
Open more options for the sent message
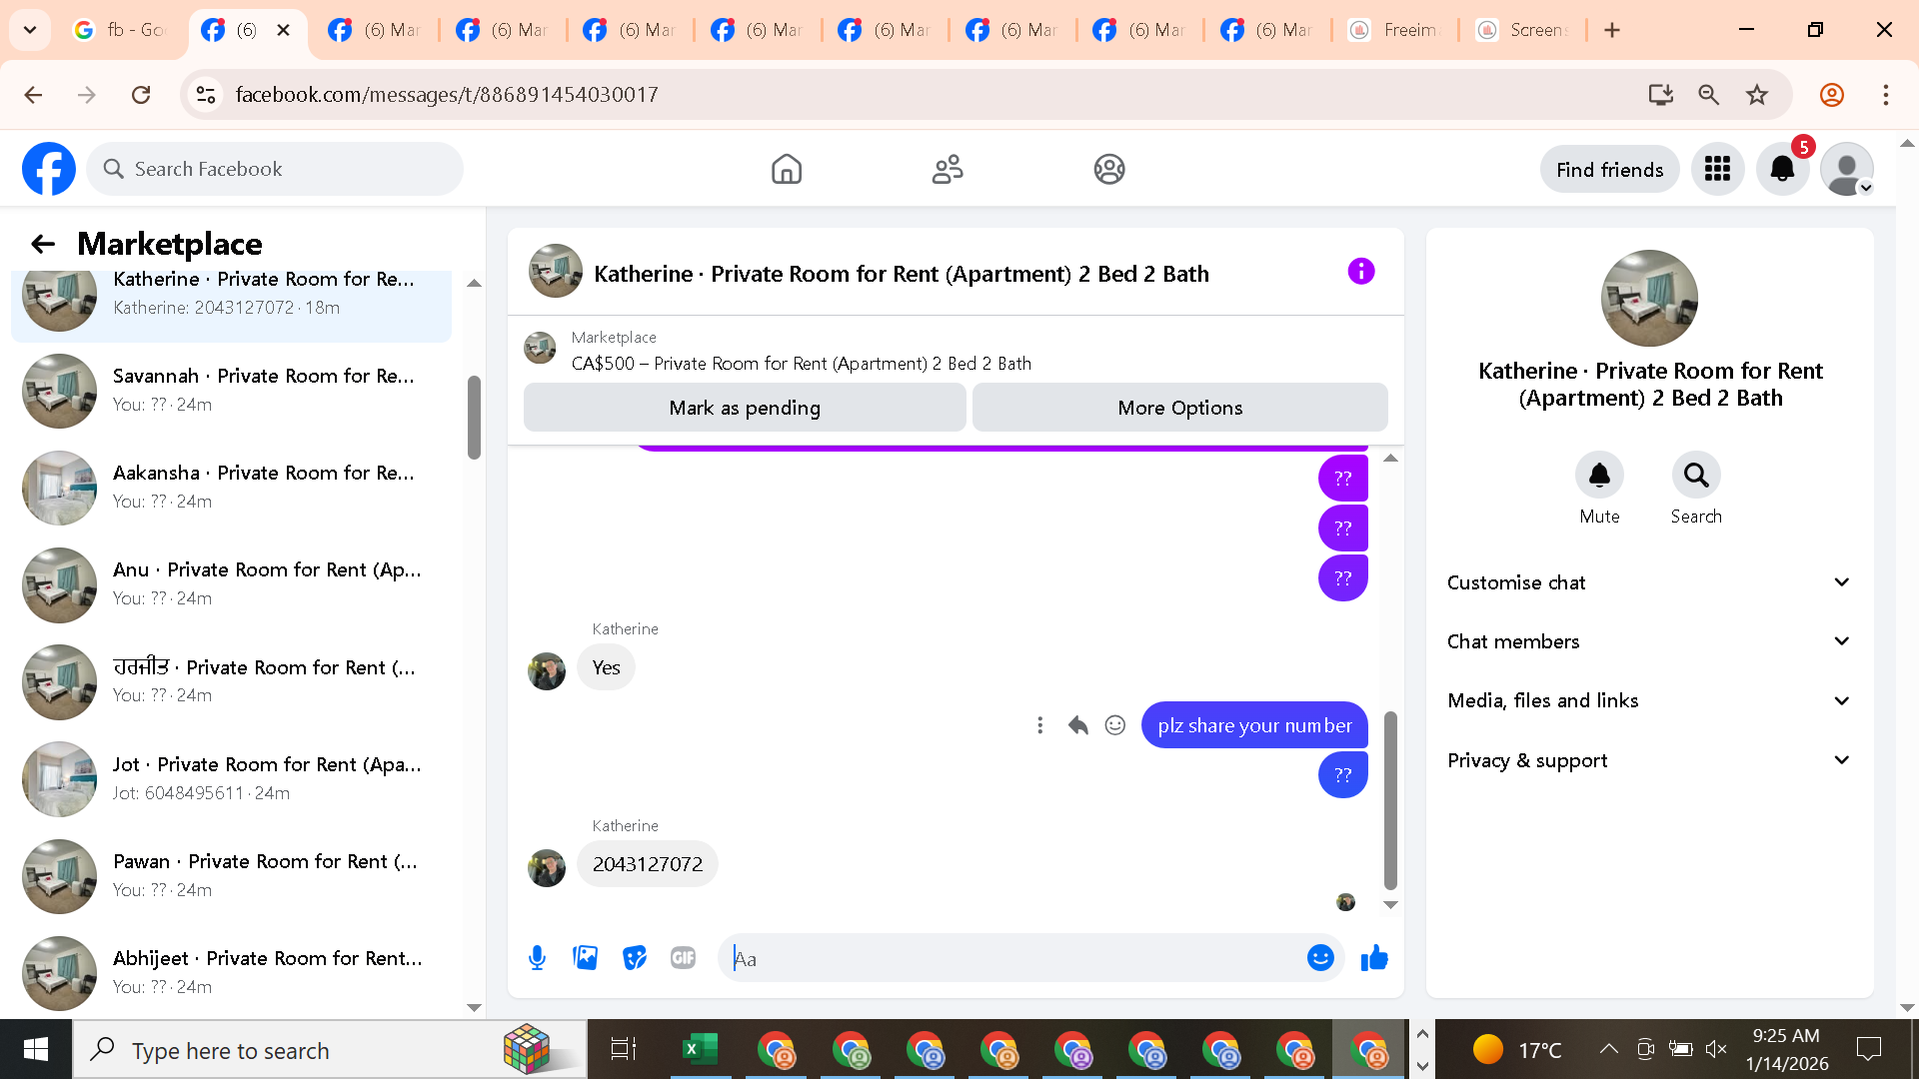(x=1039, y=725)
